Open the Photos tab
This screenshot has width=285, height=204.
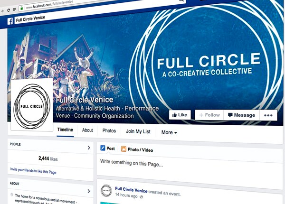(x=109, y=130)
